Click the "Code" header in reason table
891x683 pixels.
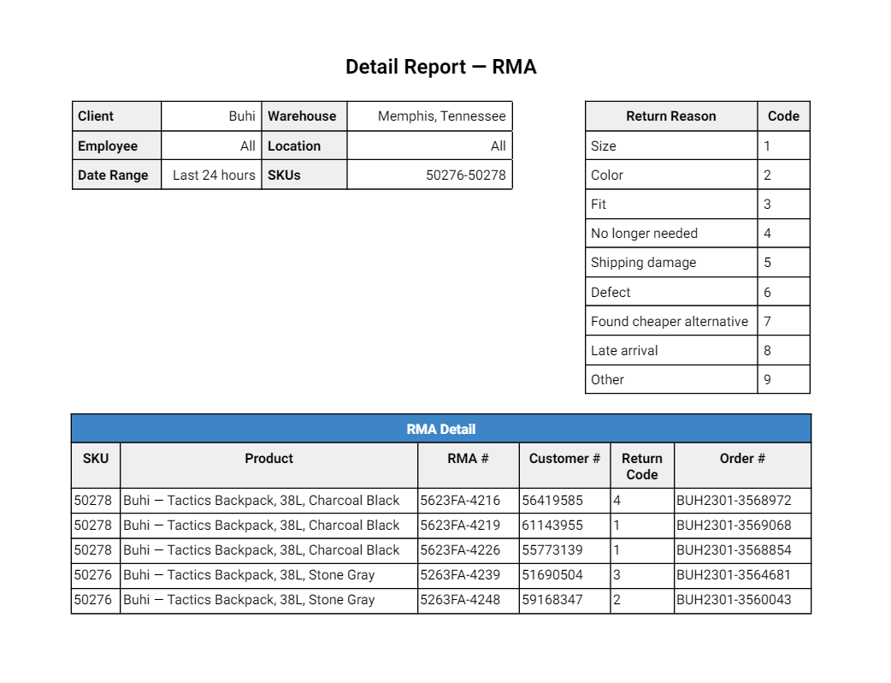pos(783,116)
